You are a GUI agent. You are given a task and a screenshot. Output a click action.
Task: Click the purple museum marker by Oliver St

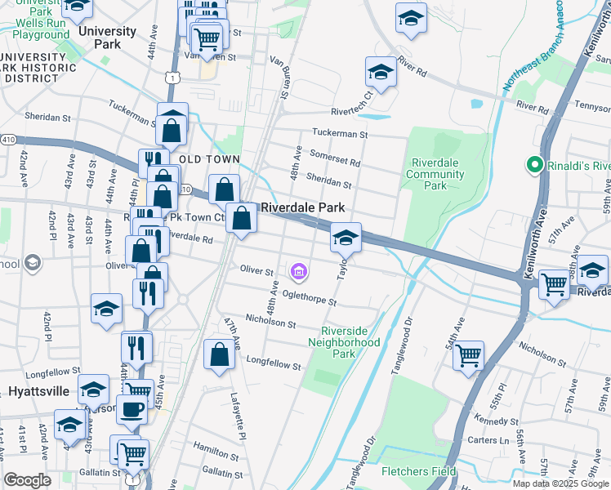[x=298, y=272]
